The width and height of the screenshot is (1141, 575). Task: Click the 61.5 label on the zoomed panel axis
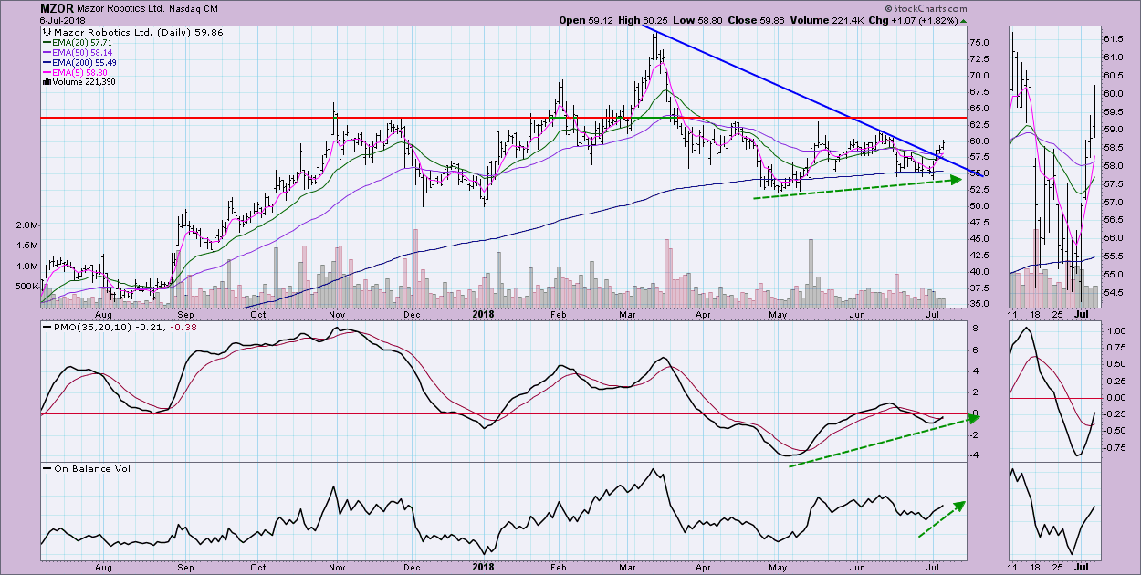[x=1113, y=40]
